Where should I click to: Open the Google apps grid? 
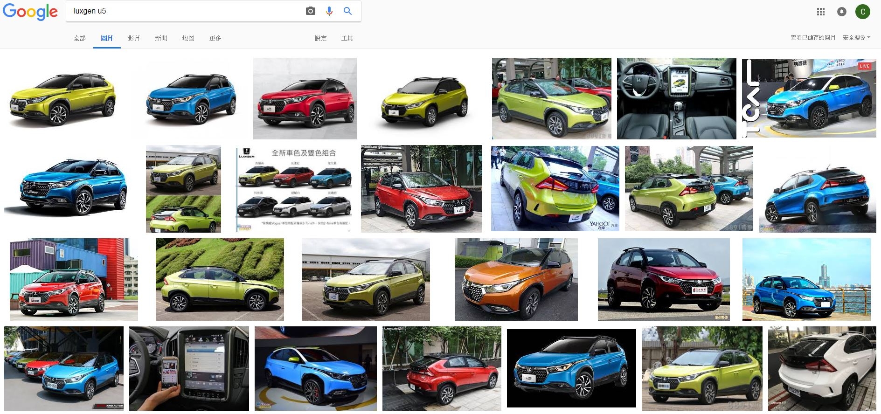click(x=821, y=12)
